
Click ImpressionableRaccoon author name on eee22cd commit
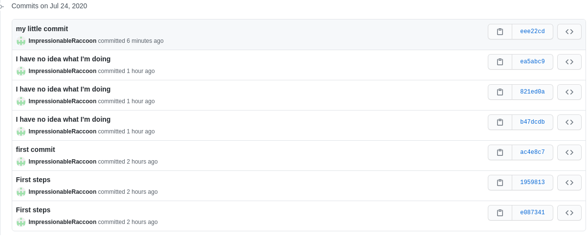pos(63,41)
